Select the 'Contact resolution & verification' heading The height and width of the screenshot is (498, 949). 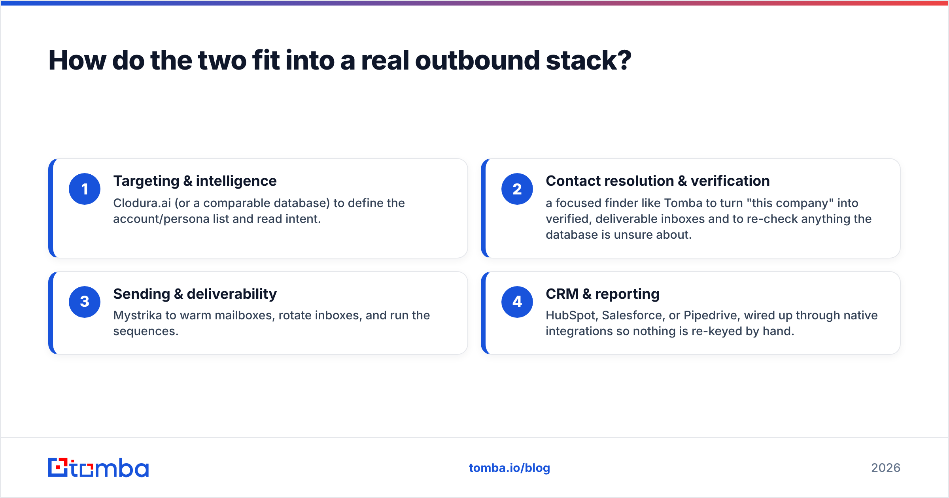pyautogui.click(x=658, y=181)
